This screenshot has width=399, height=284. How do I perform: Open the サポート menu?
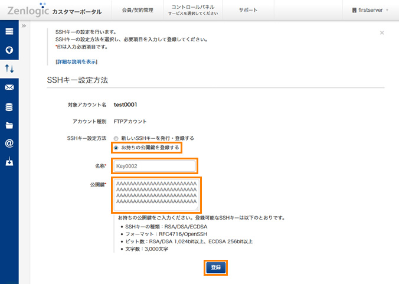coord(248,10)
